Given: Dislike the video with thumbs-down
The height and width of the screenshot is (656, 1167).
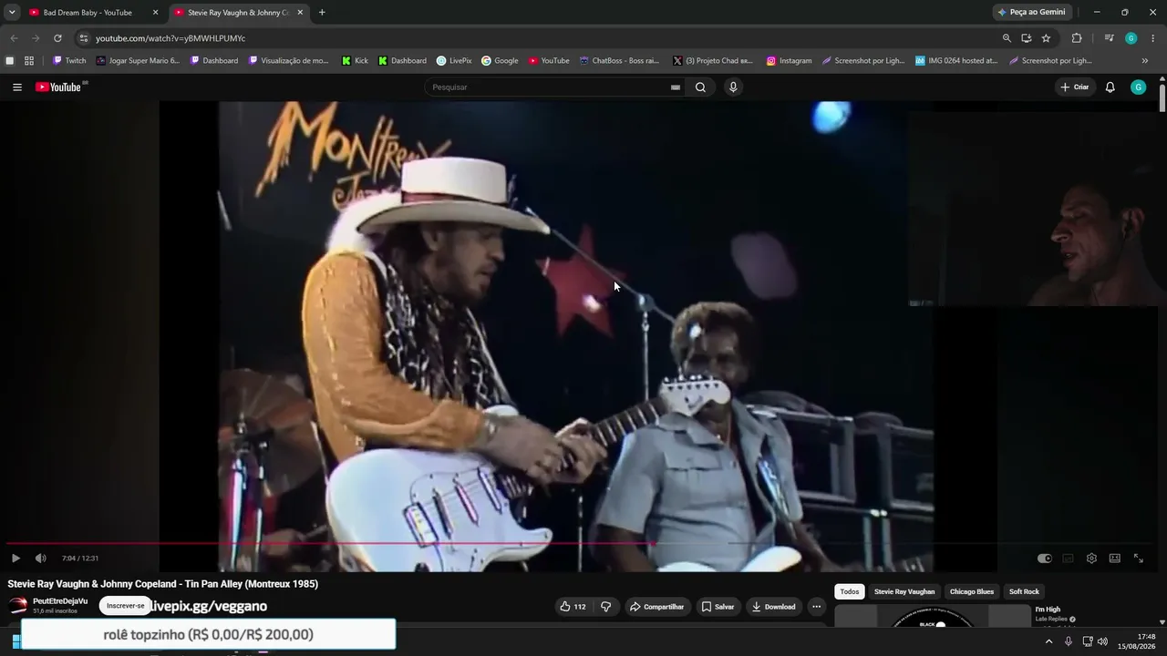Looking at the screenshot, I should coord(605,607).
